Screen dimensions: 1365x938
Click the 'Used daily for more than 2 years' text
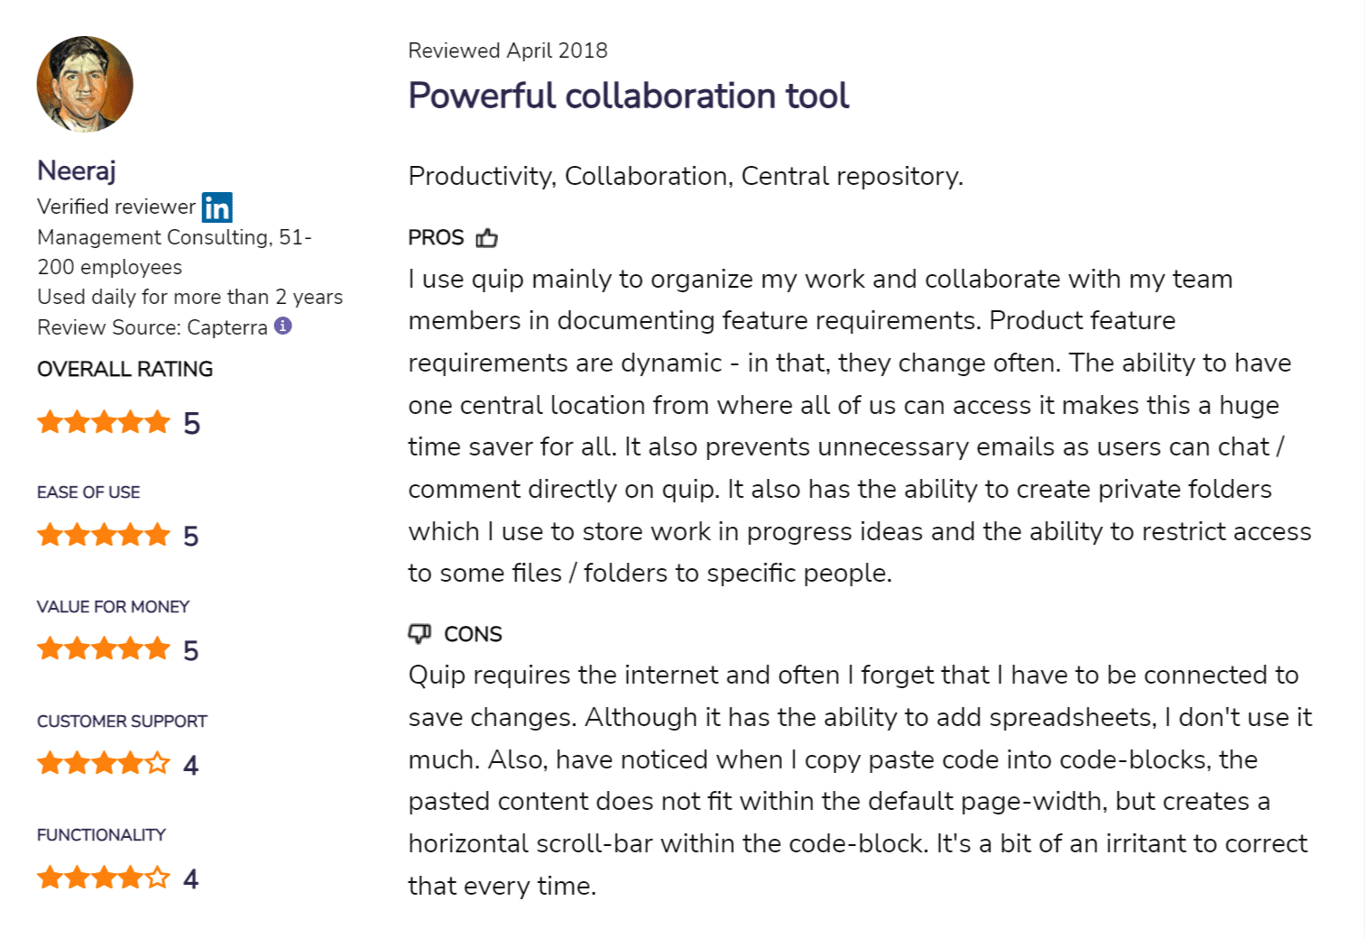click(190, 297)
